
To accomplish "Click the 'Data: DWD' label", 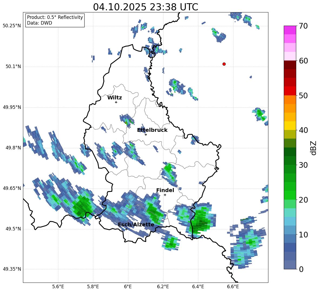I will click(39, 23).
